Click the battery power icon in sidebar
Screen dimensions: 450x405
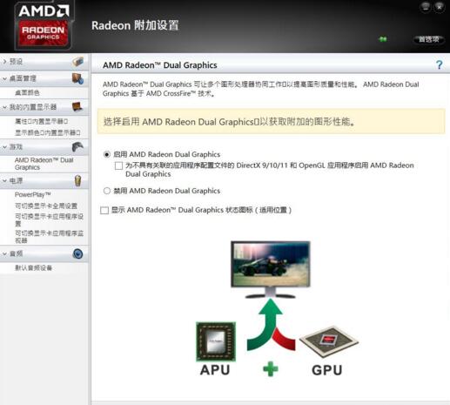pyautogui.click(x=77, y=180)
